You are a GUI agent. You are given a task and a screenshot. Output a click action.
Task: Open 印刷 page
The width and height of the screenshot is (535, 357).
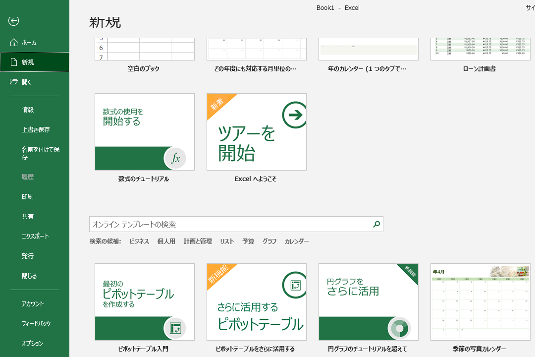(35, 196)
